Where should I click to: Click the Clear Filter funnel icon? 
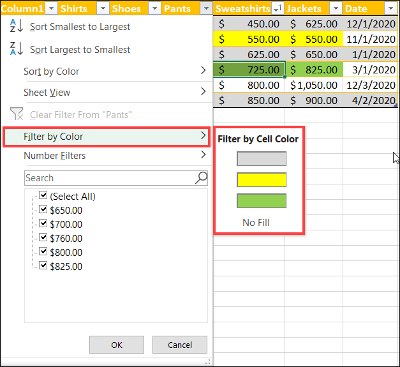pos(17,114)
